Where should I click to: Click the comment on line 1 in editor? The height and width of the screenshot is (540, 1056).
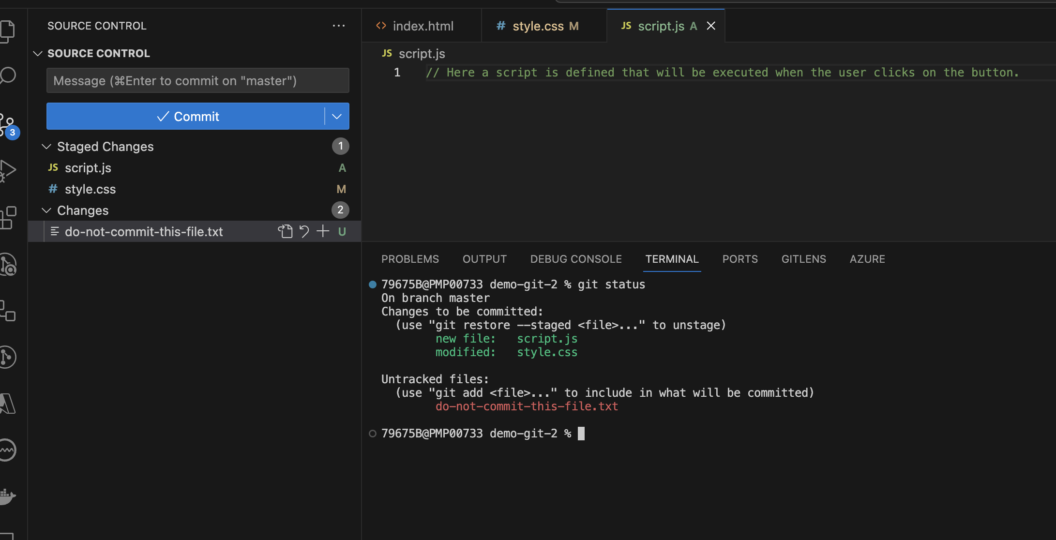click(x=723, y=72)
